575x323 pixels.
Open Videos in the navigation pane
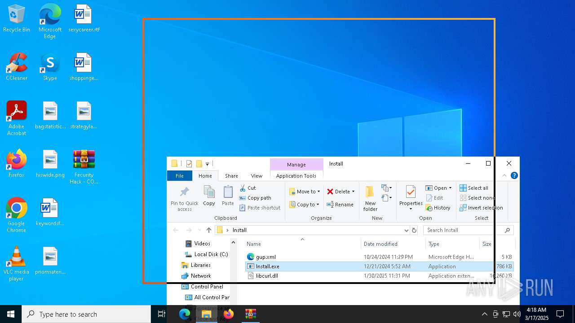click(x=202, y=244)
